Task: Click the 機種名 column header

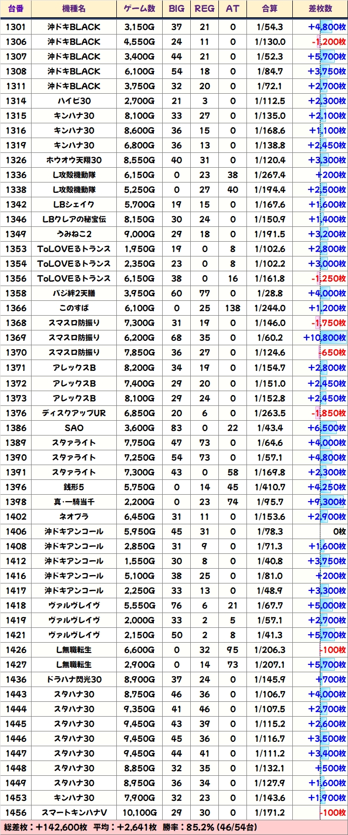Action: pyautogui.click(x=74, y=9)
